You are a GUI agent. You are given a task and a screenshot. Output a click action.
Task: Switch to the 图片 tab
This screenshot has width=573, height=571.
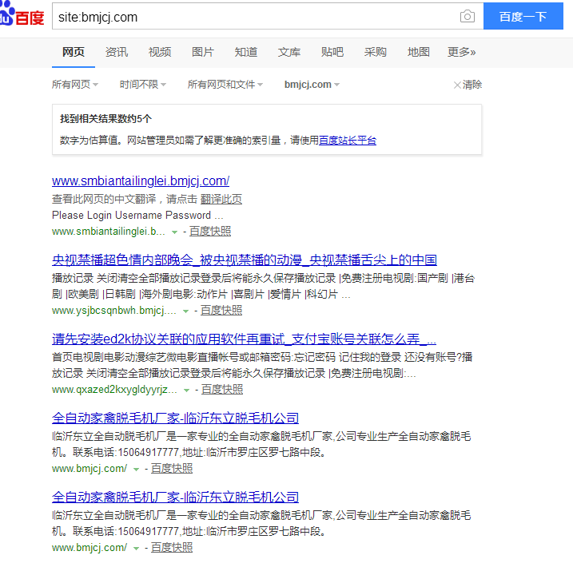[x=203, y=52]
